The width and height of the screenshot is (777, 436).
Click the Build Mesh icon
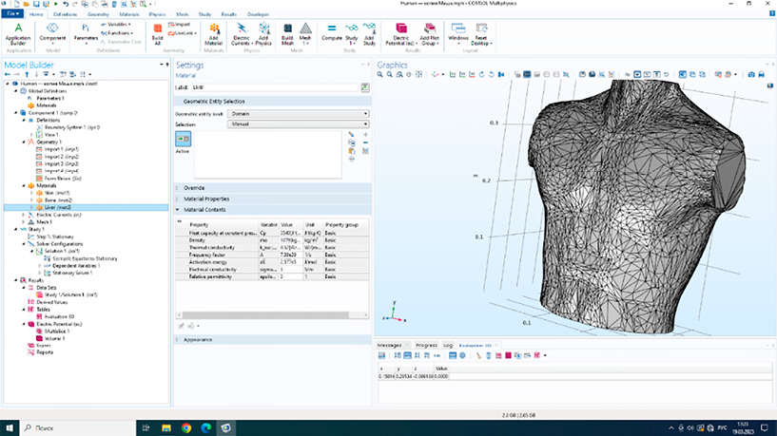point(288,31)
